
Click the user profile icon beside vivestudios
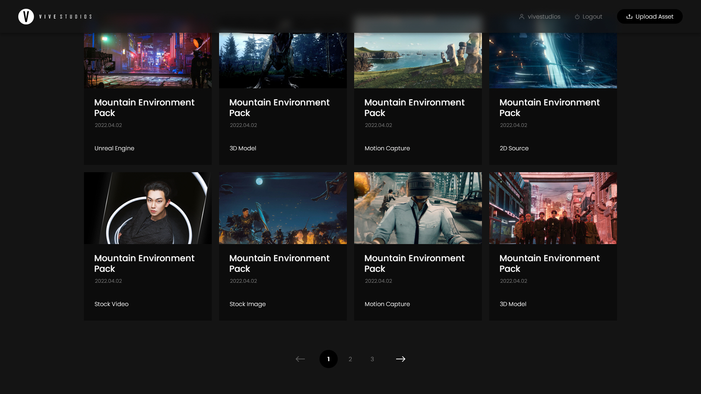point(521,17)
